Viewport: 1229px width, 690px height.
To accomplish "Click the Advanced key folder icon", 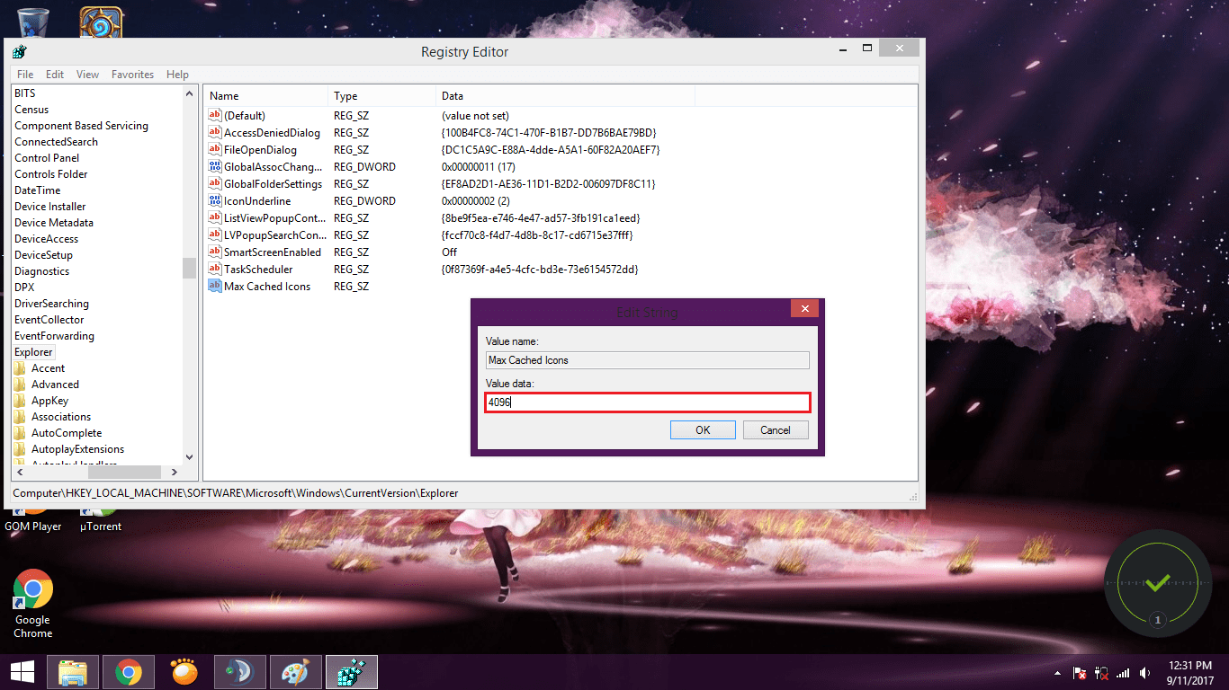I will (x=20, y=385).
